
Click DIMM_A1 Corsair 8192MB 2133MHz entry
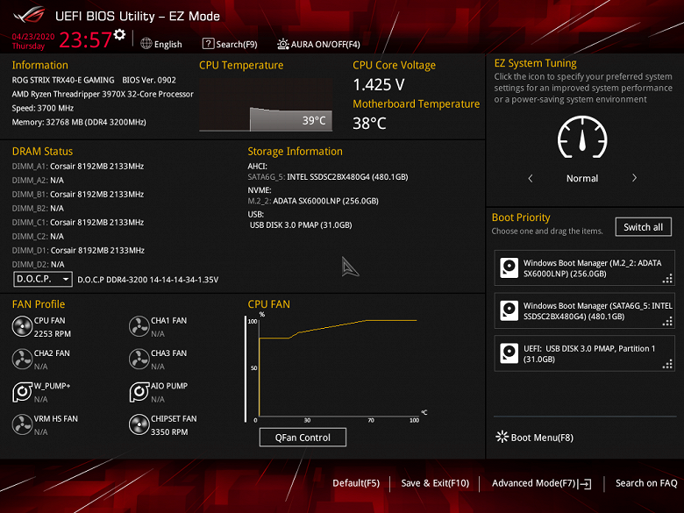click(x=78, y=167)
